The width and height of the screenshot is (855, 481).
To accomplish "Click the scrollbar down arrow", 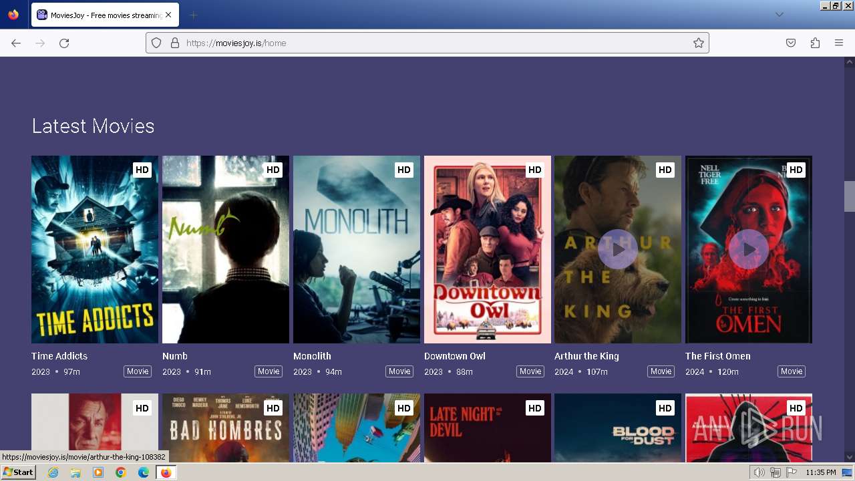I will pyautogui.click(x=850, y=458).
